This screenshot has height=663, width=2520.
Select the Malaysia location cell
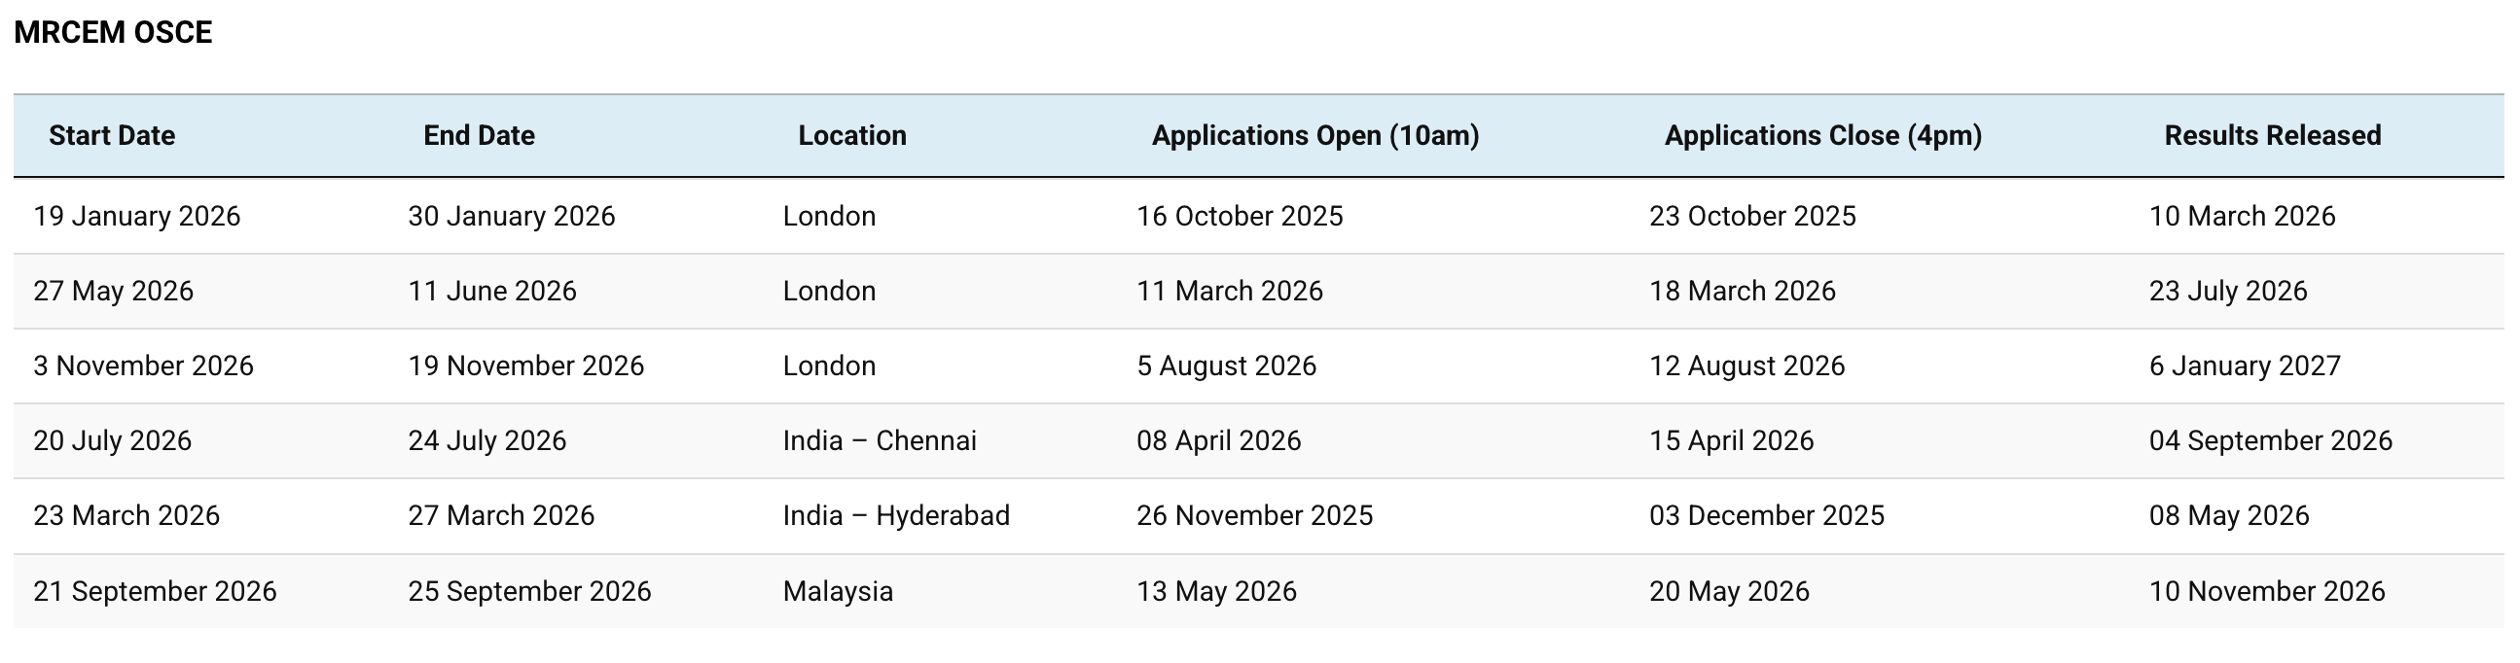click(x=838, y=591)
